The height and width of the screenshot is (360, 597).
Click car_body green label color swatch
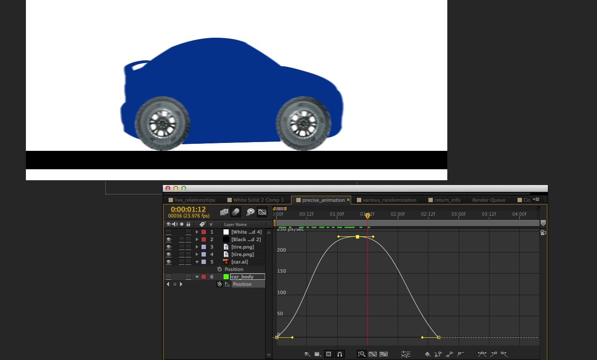coord(226,277)
